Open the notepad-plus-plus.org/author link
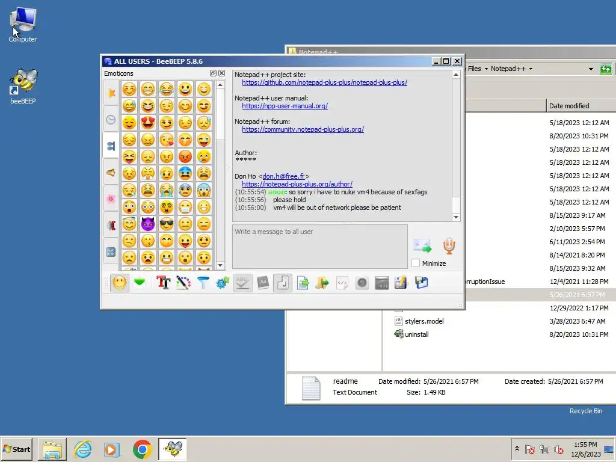This screenshot has height=462, width=616. [297, 184]
